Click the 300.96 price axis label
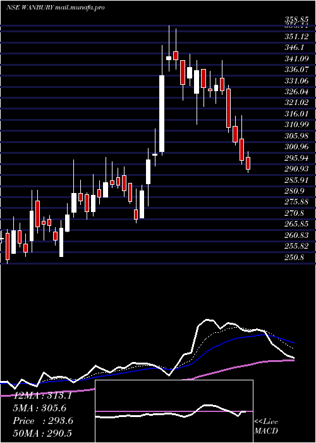The image size is (316, 443). (x=296, y=147)
